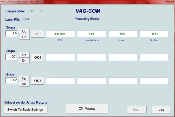Click OK ! button next to group 001
The height and width of the screenshot is (117, 175).
38,58
